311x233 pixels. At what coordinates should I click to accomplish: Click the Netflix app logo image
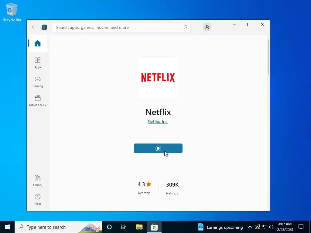[x=158, y=77]
